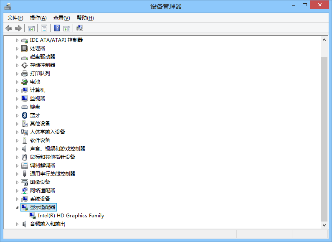Click the 存储控制器 icon
The width and height of the screenshot is (332, 242).
point(25,65)
